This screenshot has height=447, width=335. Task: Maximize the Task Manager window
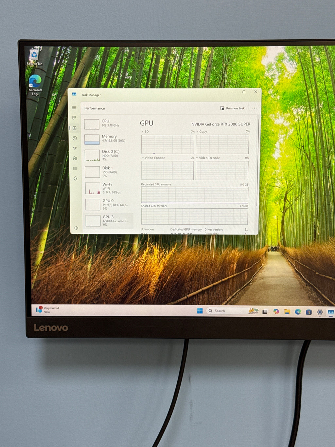[244, 92]
